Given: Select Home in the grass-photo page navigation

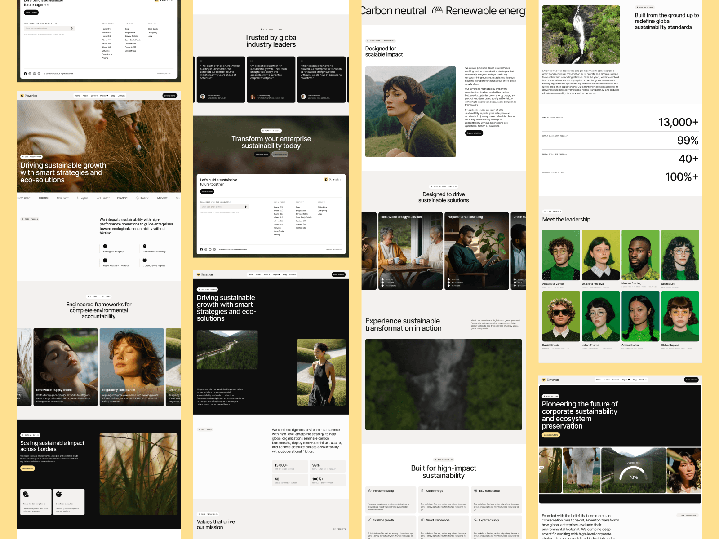Looking at the screenshot, I should click(x=77, y=96).
